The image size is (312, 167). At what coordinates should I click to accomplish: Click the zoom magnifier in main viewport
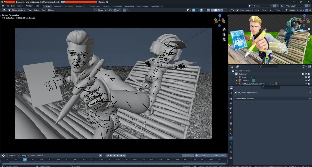pos(224,29)
